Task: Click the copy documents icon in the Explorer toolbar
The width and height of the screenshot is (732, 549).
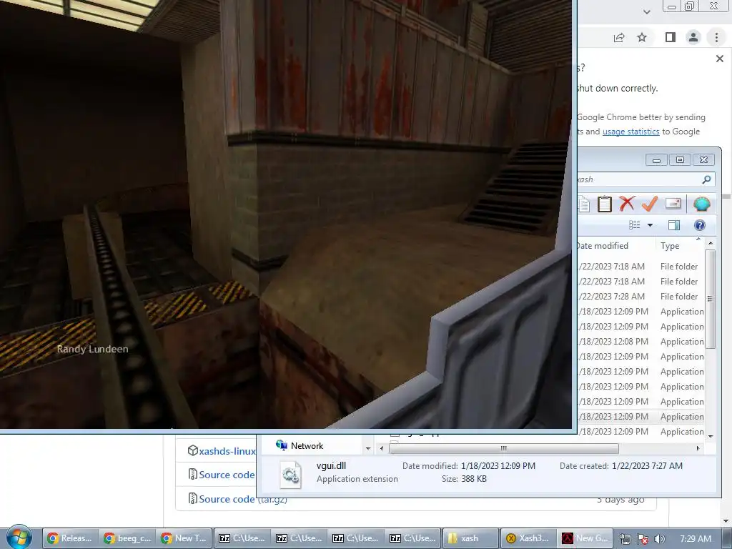Action: click(584, 204)
